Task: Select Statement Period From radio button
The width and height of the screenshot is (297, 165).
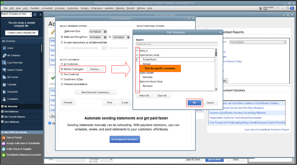Action: (62, 37)
